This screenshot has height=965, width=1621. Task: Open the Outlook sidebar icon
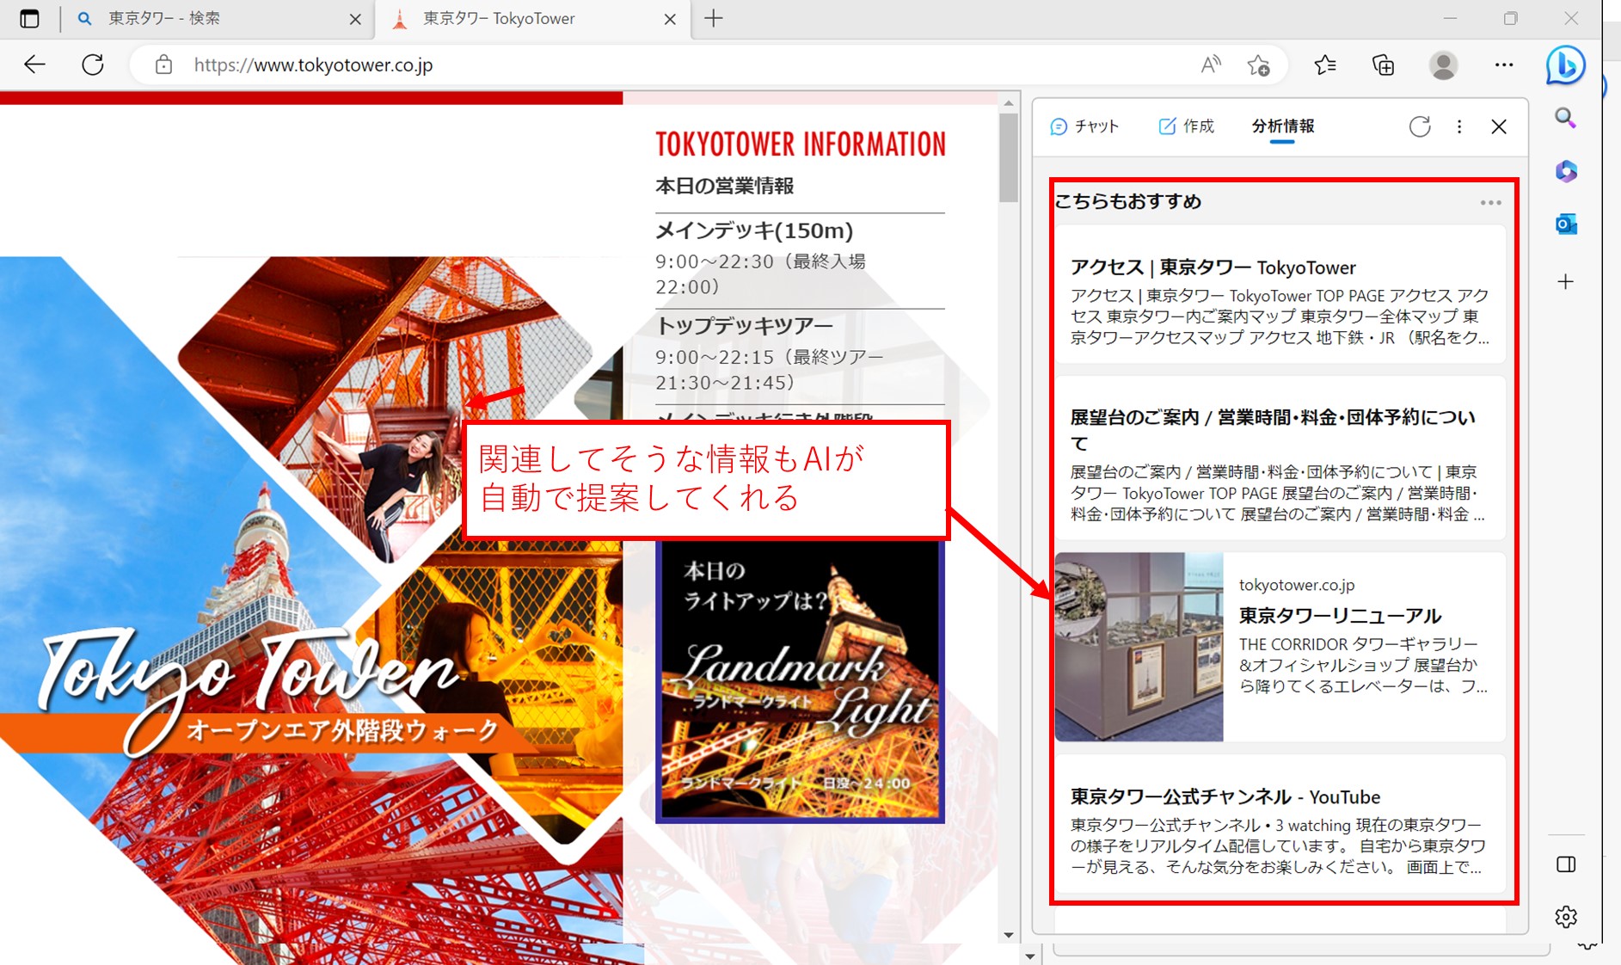[x=1566, y=224]
